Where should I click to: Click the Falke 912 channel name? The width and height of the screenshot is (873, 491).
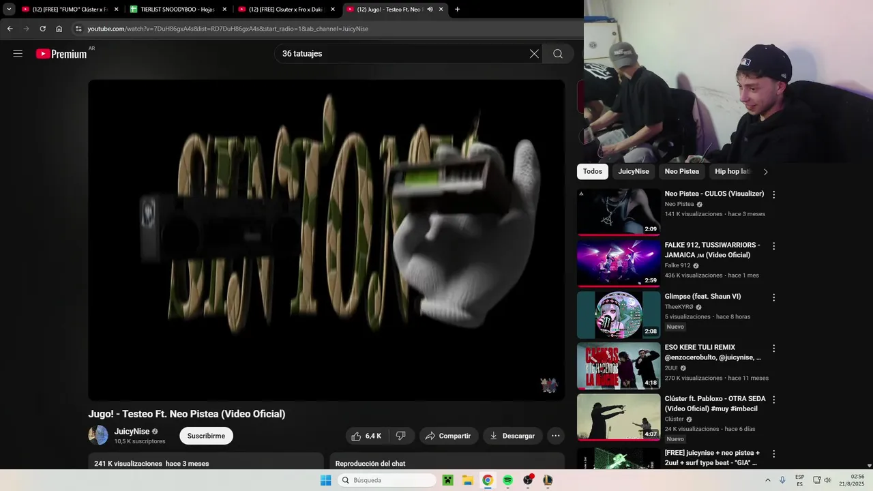tap(677, 265)
